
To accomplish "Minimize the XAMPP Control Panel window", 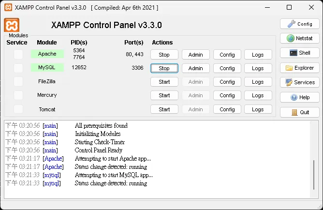I will [x=267, y=7].
